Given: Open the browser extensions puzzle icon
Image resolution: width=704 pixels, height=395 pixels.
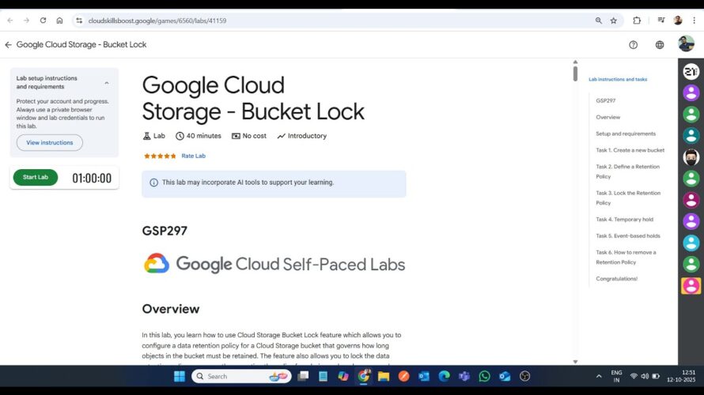Looking at the screenshot, I should click(637, 21).
